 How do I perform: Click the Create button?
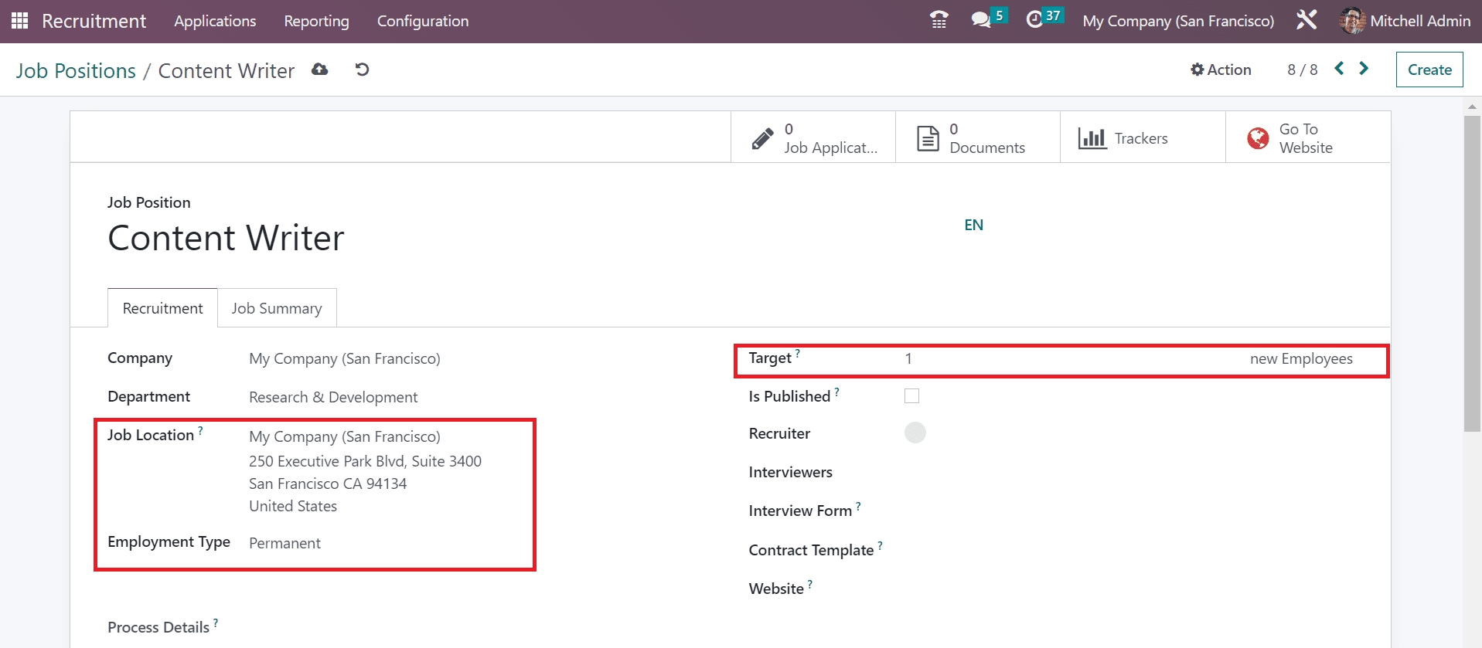(1429, 70)
